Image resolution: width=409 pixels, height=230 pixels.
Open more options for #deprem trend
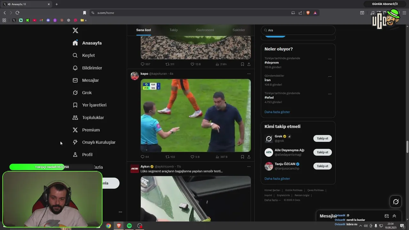coord(330,59)
